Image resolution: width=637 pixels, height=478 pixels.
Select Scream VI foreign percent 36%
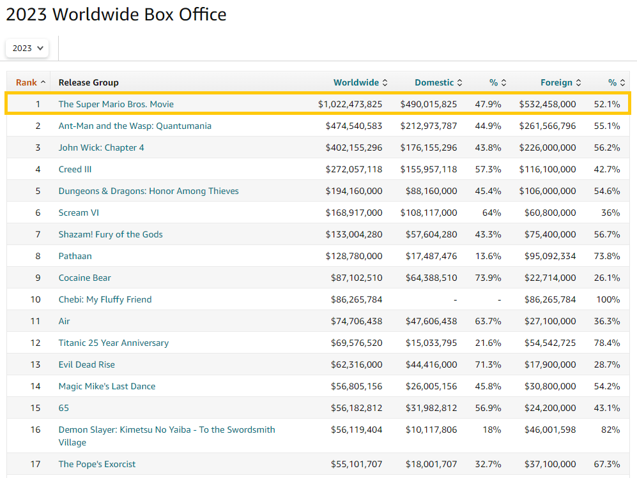(611, 213)
